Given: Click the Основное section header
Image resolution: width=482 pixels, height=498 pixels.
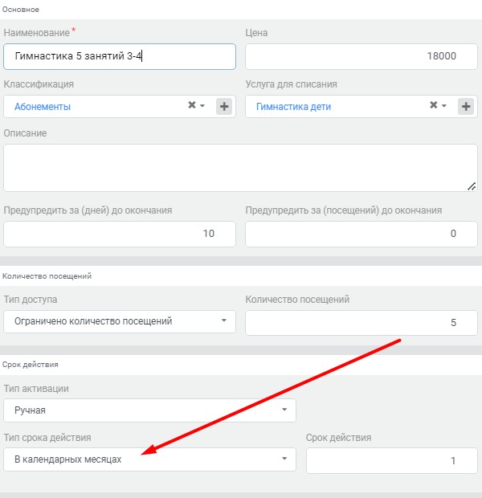Looking at the screenshot, I should [x=21, y=10].
